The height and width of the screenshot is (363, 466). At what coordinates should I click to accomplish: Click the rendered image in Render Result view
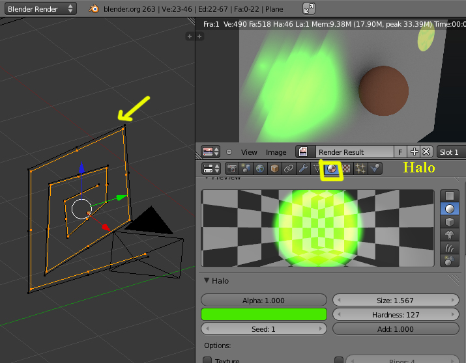point(343,86)
